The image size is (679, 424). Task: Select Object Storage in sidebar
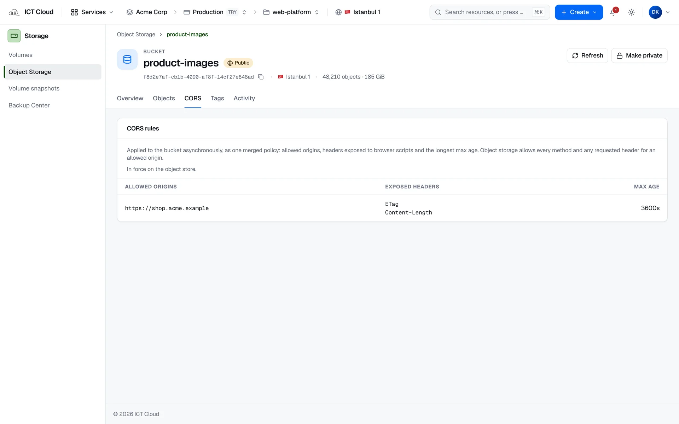tap(52, 72)
